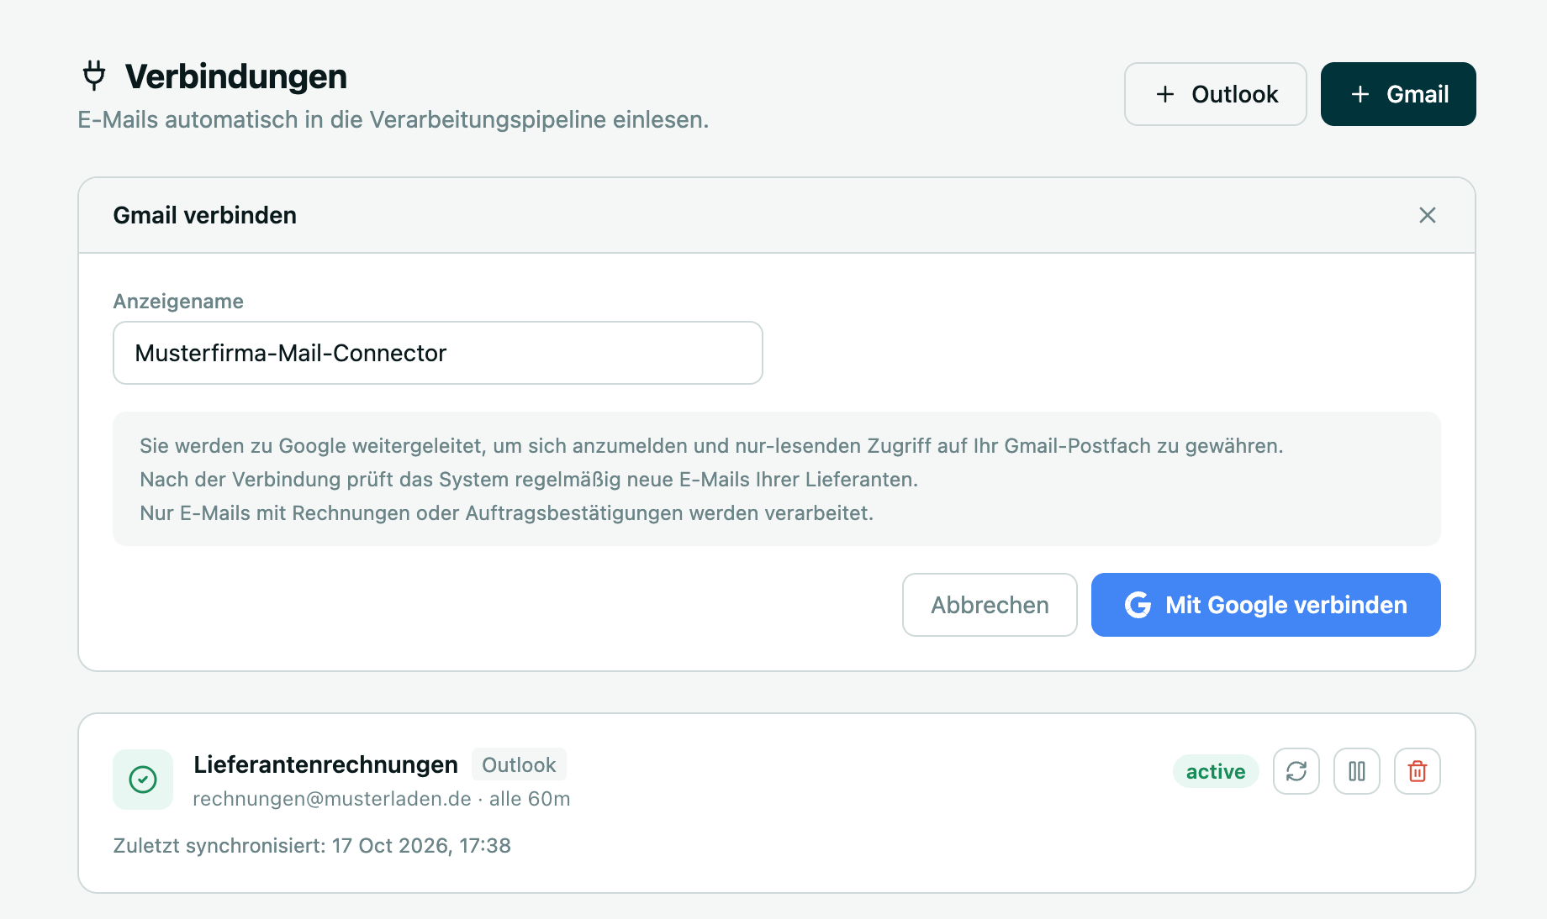Select the Lieferantenrechnungen connection title
Screen dimensions: 1547x919
[x=325, y=764]
